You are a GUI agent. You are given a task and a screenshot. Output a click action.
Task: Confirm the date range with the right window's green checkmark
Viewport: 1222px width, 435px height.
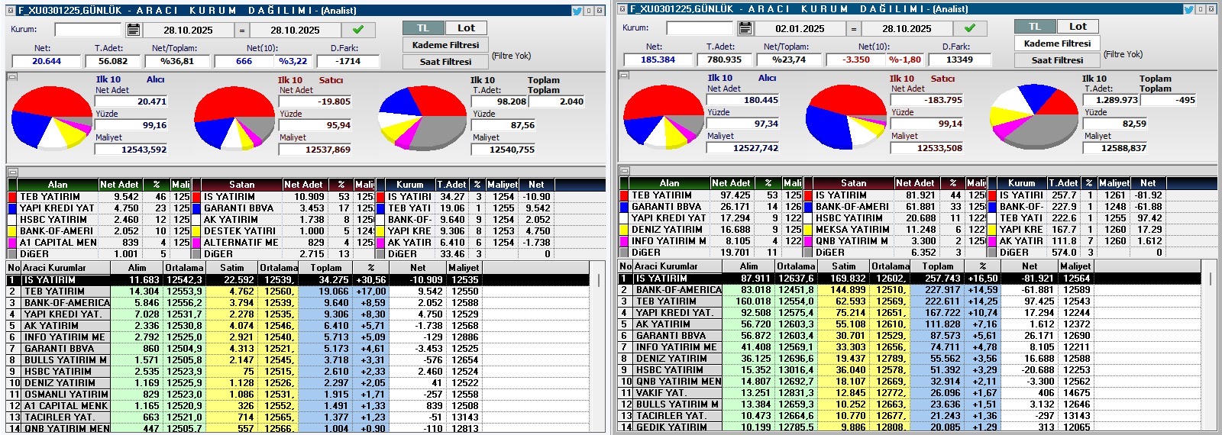970,28
